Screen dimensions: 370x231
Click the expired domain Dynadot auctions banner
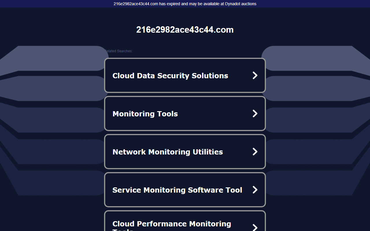tap(185, 4)
